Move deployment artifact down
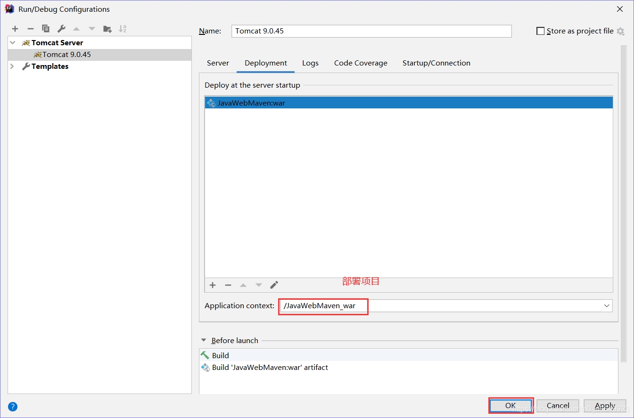 (259, 285)
